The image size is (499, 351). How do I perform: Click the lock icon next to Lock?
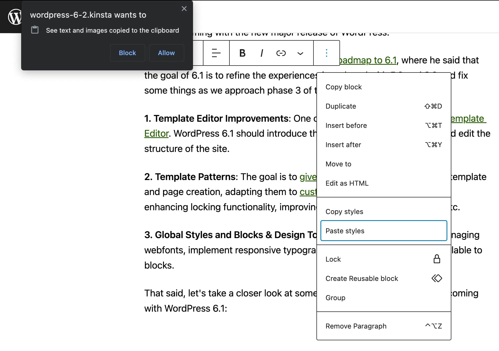[437, 258]
